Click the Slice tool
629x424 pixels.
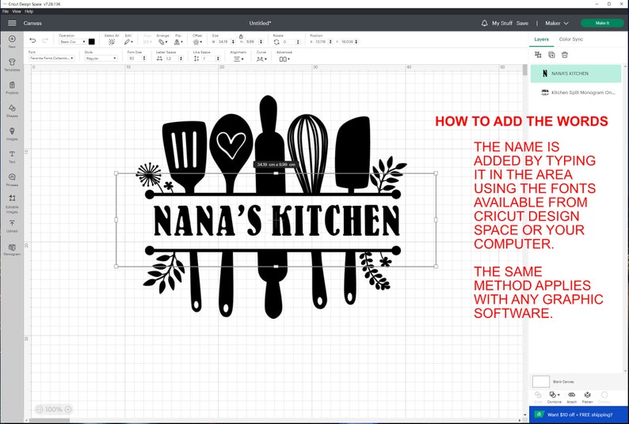click(538, 398)
